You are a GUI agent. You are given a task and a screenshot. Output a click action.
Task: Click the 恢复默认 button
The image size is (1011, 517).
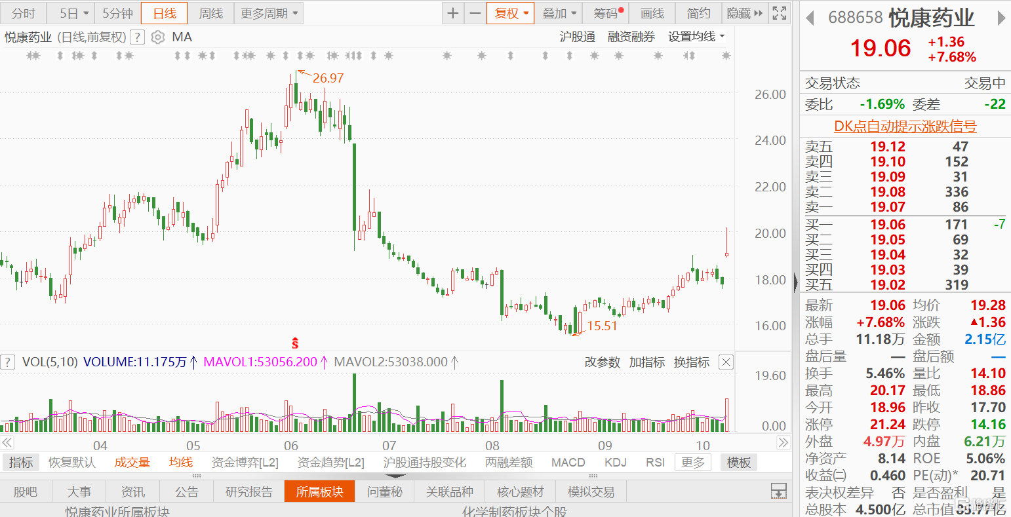pos(72,463)
